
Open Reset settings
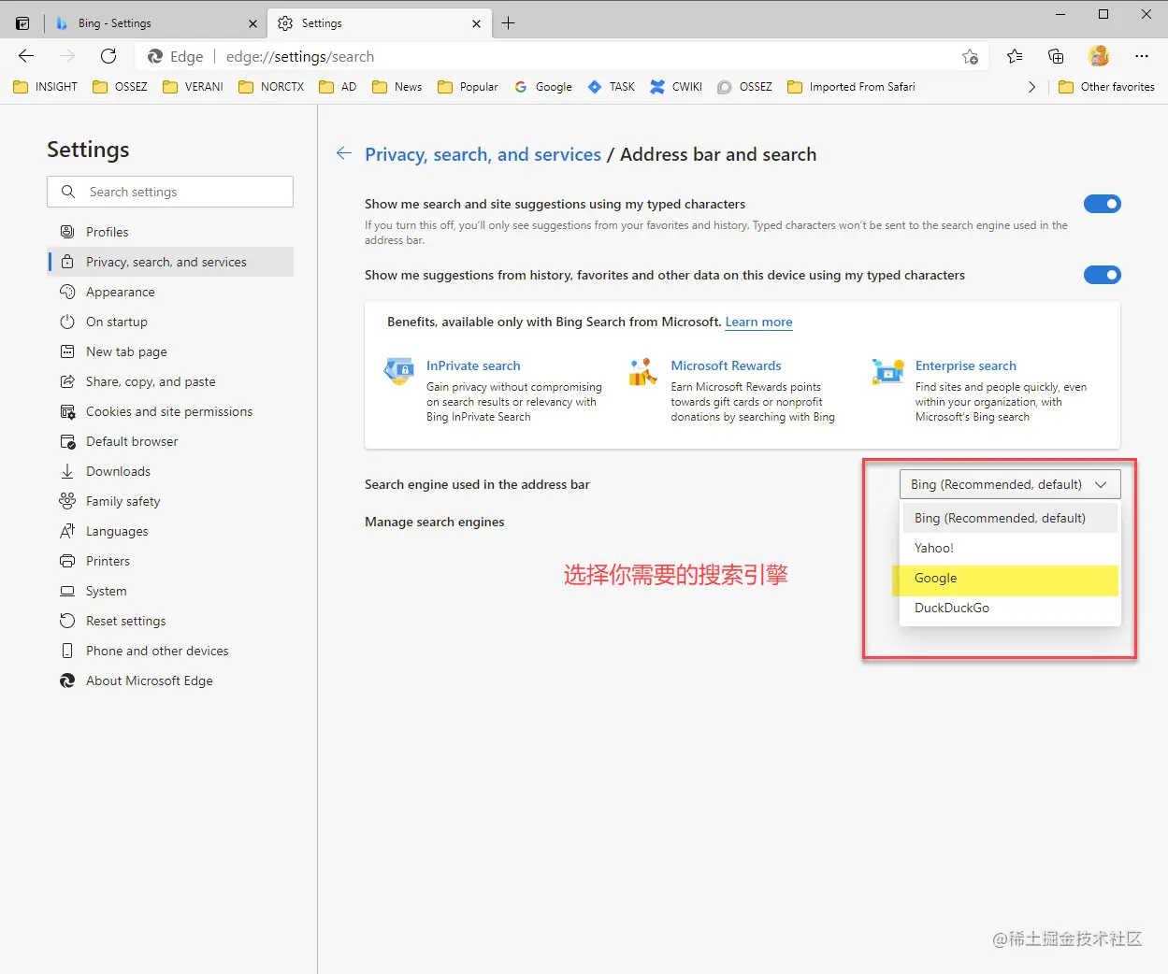[x=171, y=621]
